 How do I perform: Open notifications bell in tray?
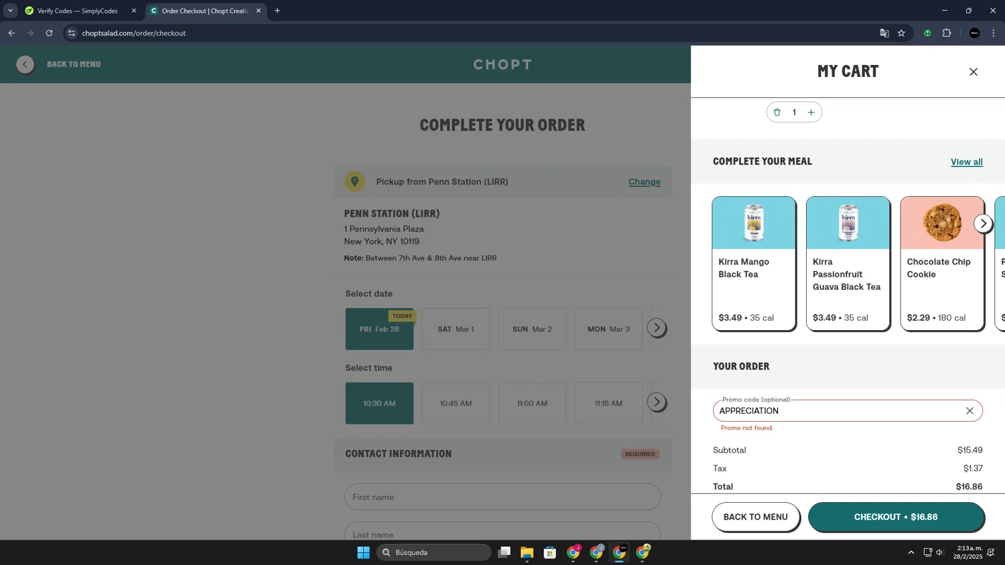tap(991, 552)
